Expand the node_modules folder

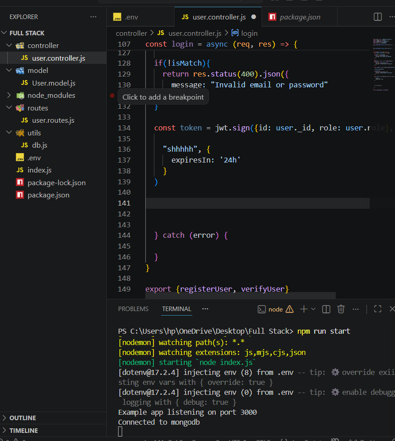coord(9,96)
